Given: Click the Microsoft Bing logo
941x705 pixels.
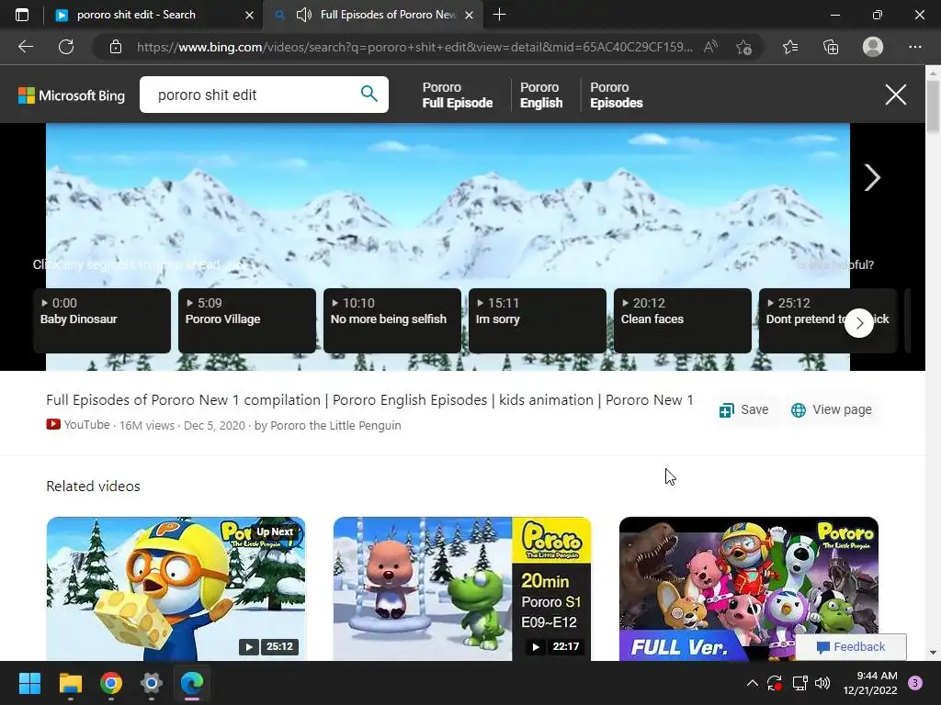Looking at the screenshot, I should point(72,95).
